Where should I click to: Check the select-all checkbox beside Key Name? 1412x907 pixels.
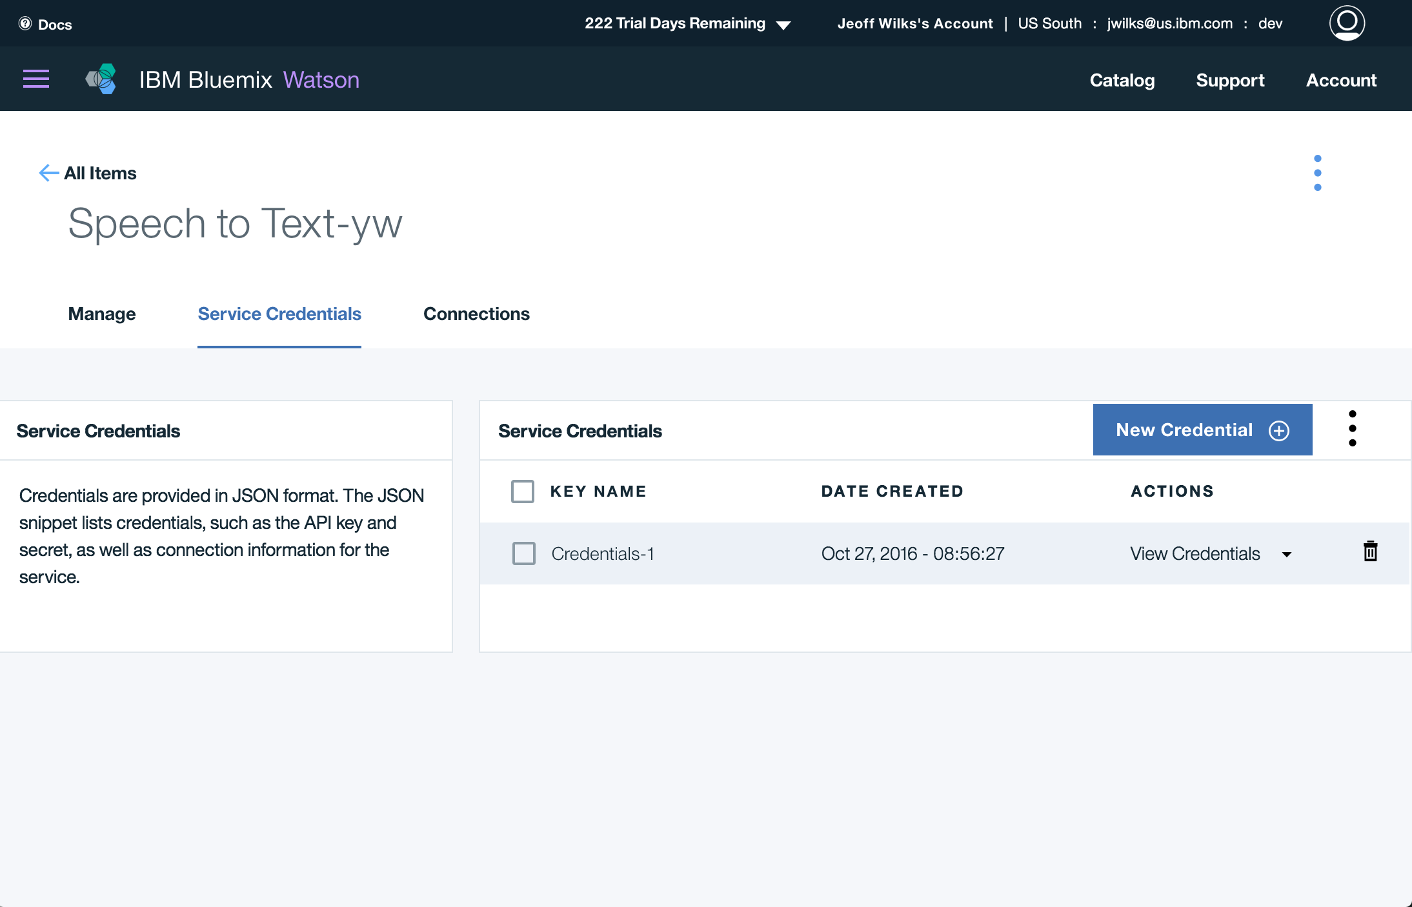[522, 492]
